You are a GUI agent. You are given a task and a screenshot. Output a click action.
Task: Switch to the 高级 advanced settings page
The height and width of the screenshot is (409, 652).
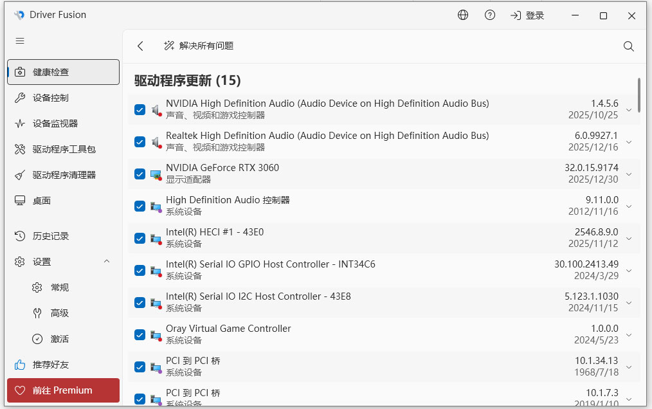tap(67, 313)
